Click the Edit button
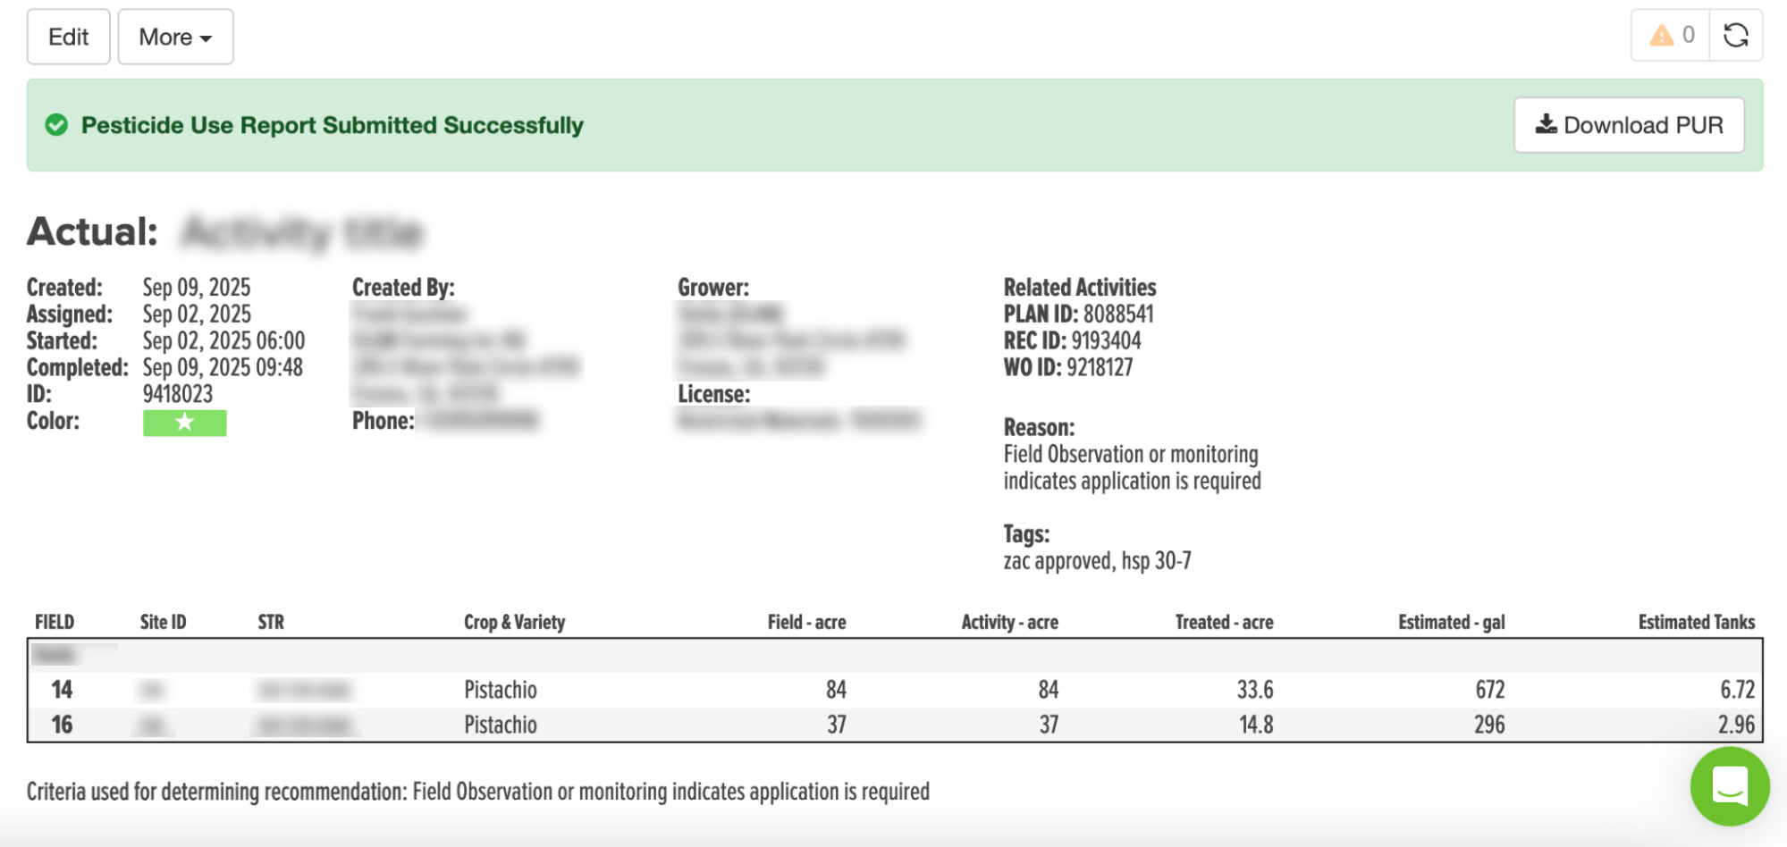Viewport: 1787px width, 847px height. 69,37
